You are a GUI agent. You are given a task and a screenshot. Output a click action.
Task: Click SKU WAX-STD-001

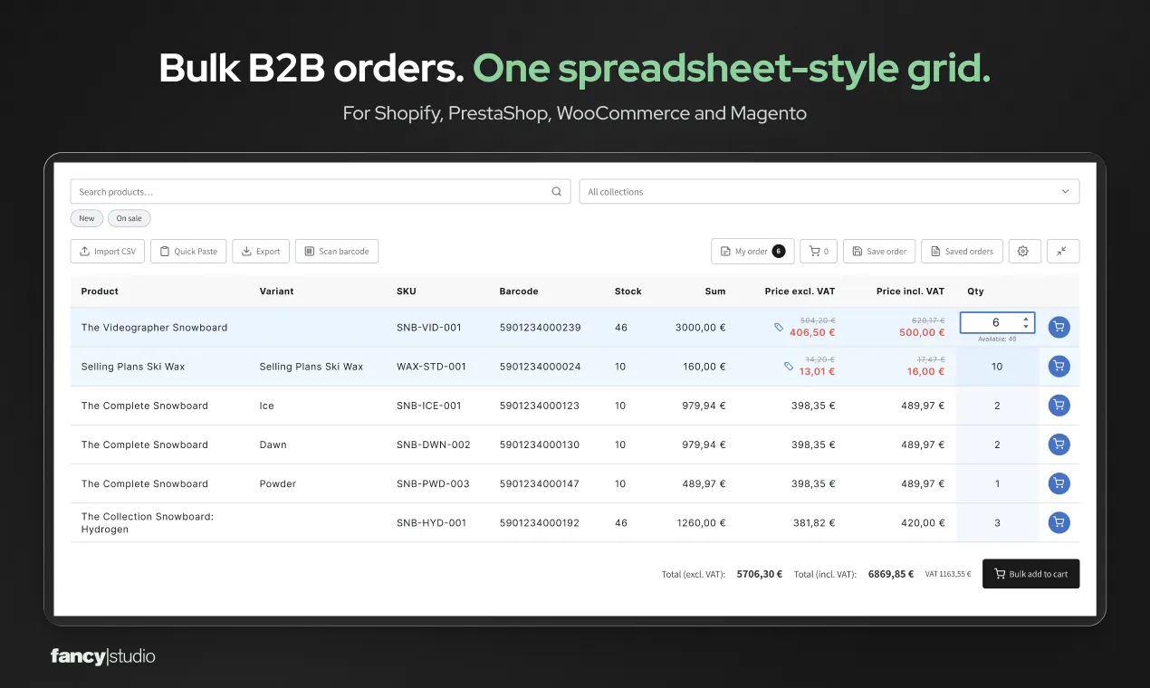(431, 367)
